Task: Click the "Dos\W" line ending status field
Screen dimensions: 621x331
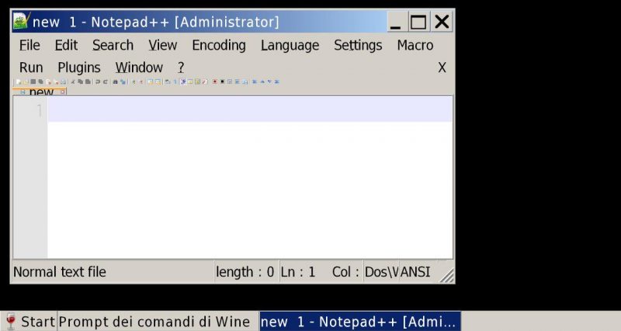Action: (381, 272)
